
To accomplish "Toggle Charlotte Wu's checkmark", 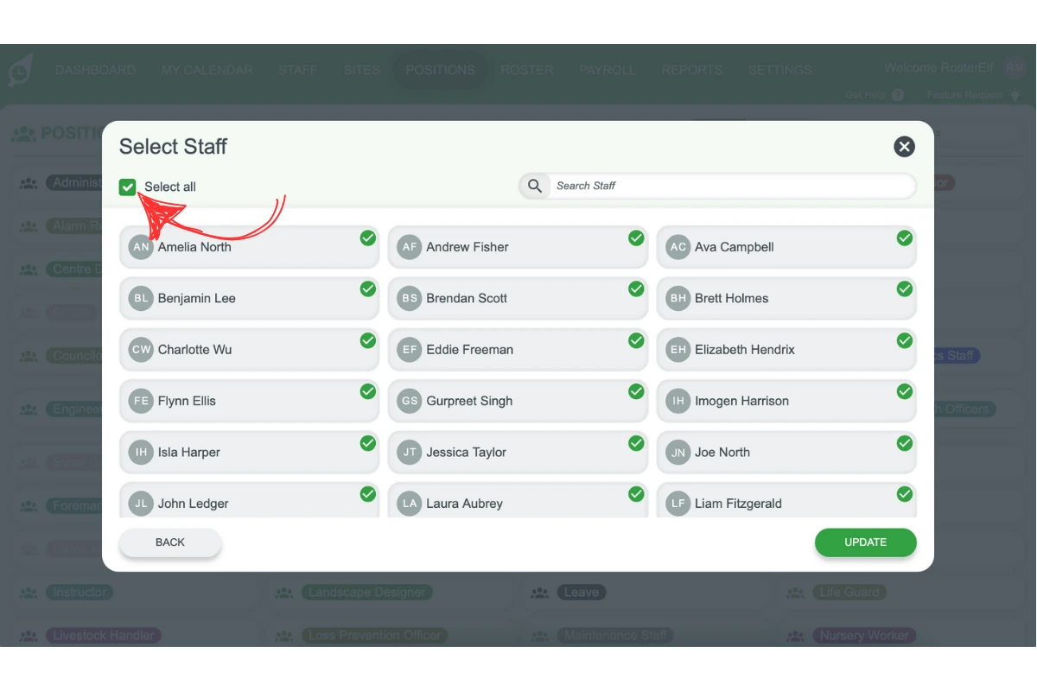I will tap(368, 340).
